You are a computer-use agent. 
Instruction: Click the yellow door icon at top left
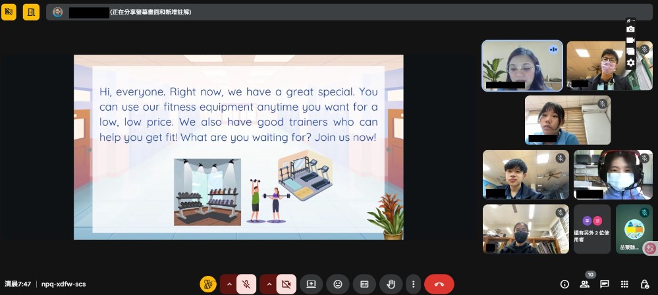pyautogui.click(x=31, y=12)
